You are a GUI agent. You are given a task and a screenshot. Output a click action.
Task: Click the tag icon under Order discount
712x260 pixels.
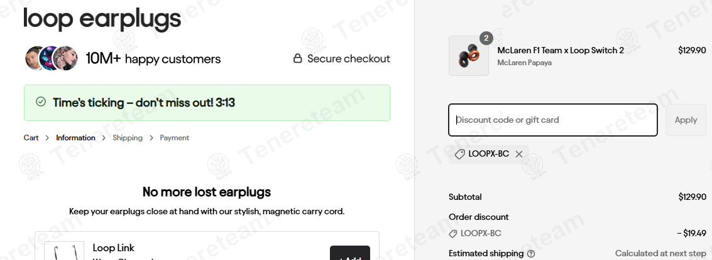coord(453,234)
